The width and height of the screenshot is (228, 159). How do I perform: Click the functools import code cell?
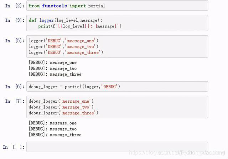[117, 6]
